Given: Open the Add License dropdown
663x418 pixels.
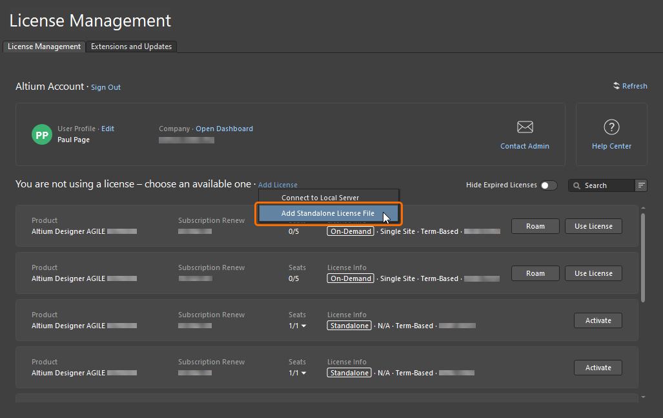Looking at the screenshot, I should [x=278, y=185].
